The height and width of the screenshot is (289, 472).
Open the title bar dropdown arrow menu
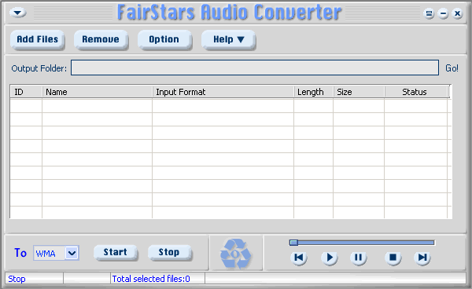[x=18, y=13]
